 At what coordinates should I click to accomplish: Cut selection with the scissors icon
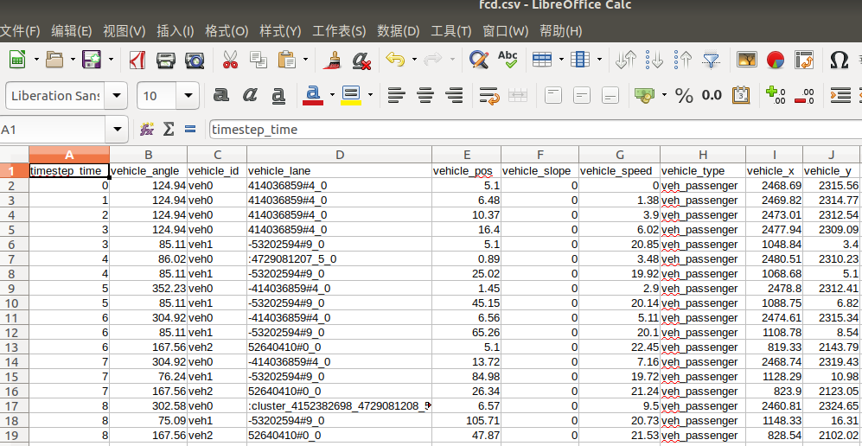coord(230,60)
